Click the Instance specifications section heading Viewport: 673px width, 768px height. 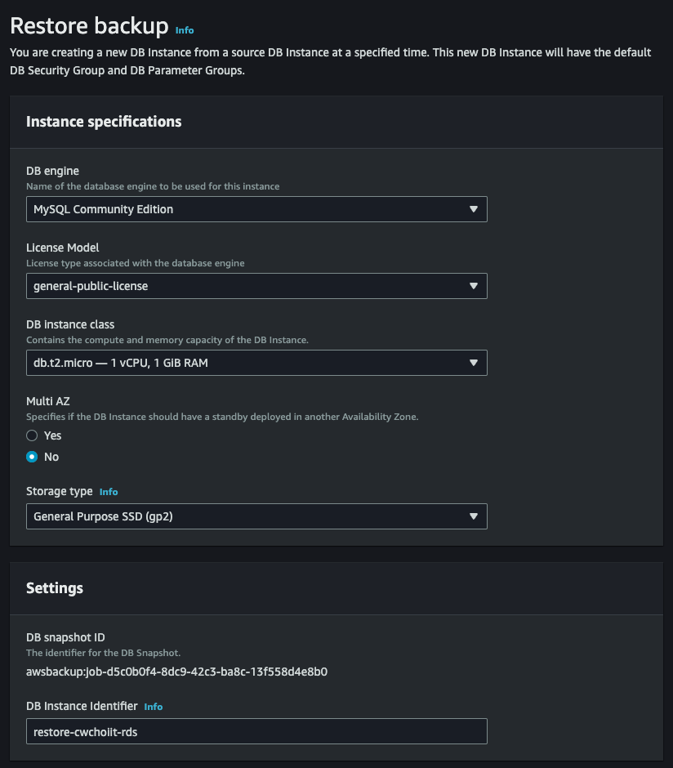coord(104,122)
